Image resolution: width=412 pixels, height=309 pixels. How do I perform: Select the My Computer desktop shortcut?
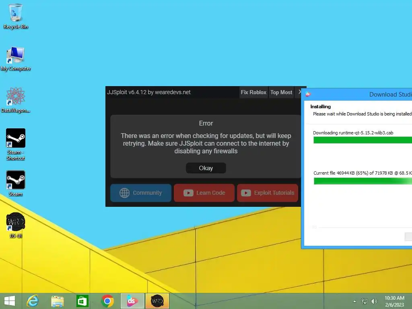(x=16, y=59)
